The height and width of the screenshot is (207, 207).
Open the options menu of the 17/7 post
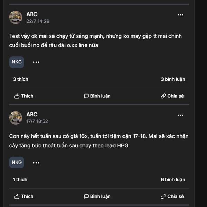coord(180,115)
